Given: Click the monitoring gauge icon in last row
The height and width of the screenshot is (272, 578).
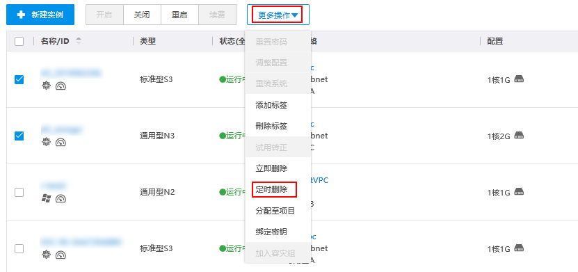Looking at the screenshot, I should 61,255.
